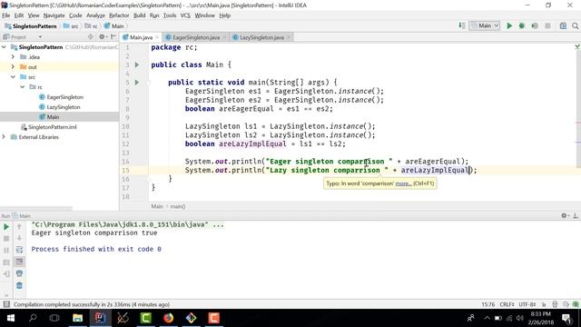Click the SingletonPattern breadcrumb in the navigation bar

tap(31, 26)
